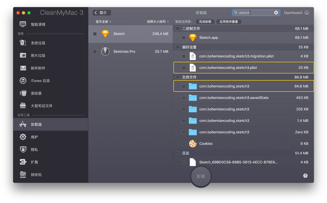Check the sketch3.migration.plist checkbox

click(184, 56)
